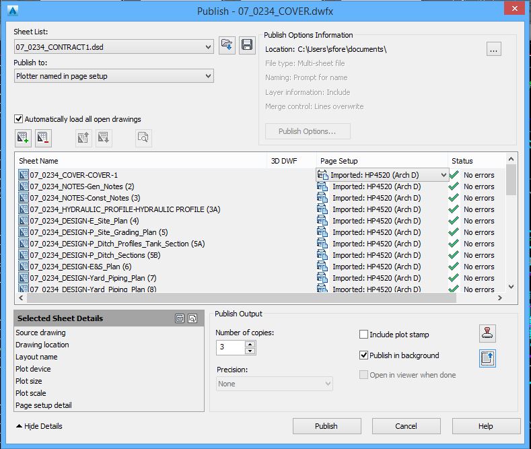Image resolution: width=531 pixels, height=449 pixels.
Task: Click the Source drawing detail row
Action: point(40,333)
